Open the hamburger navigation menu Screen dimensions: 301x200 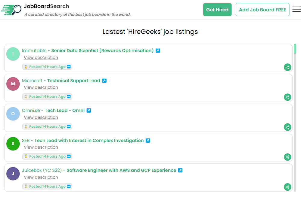tap(296, 10)
